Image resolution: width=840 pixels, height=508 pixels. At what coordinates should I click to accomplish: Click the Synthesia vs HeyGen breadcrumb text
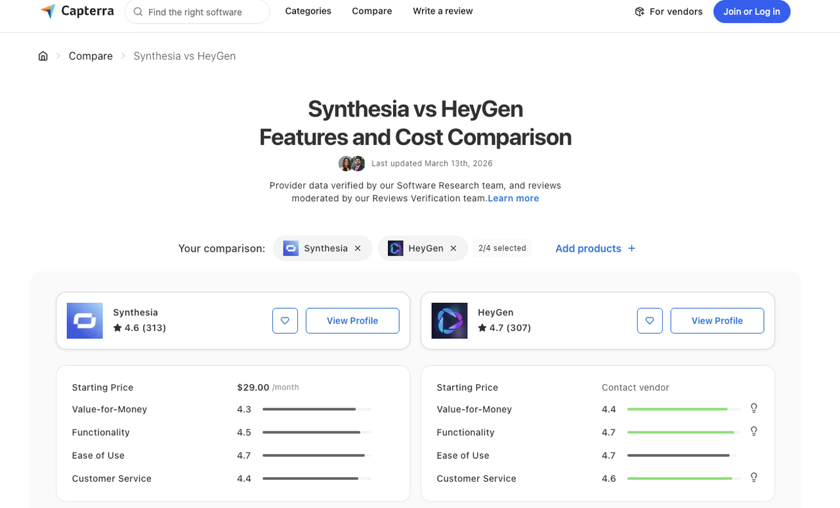pos(184,56)
